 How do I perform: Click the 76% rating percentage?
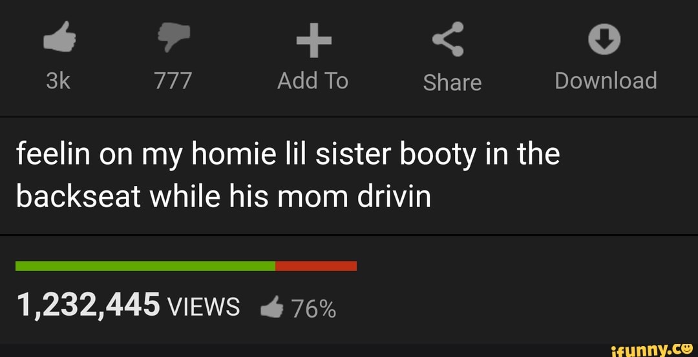313,308
